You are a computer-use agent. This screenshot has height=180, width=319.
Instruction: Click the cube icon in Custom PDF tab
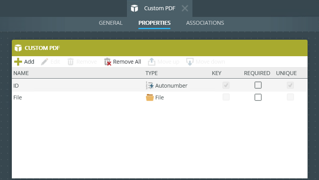click(135, 8)
